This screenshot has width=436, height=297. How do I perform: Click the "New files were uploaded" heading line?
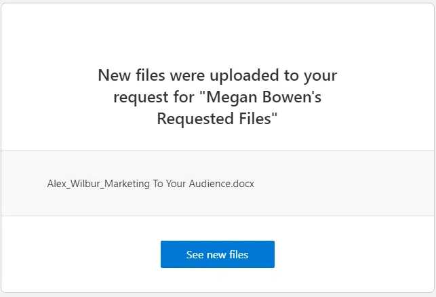[217, 75]
